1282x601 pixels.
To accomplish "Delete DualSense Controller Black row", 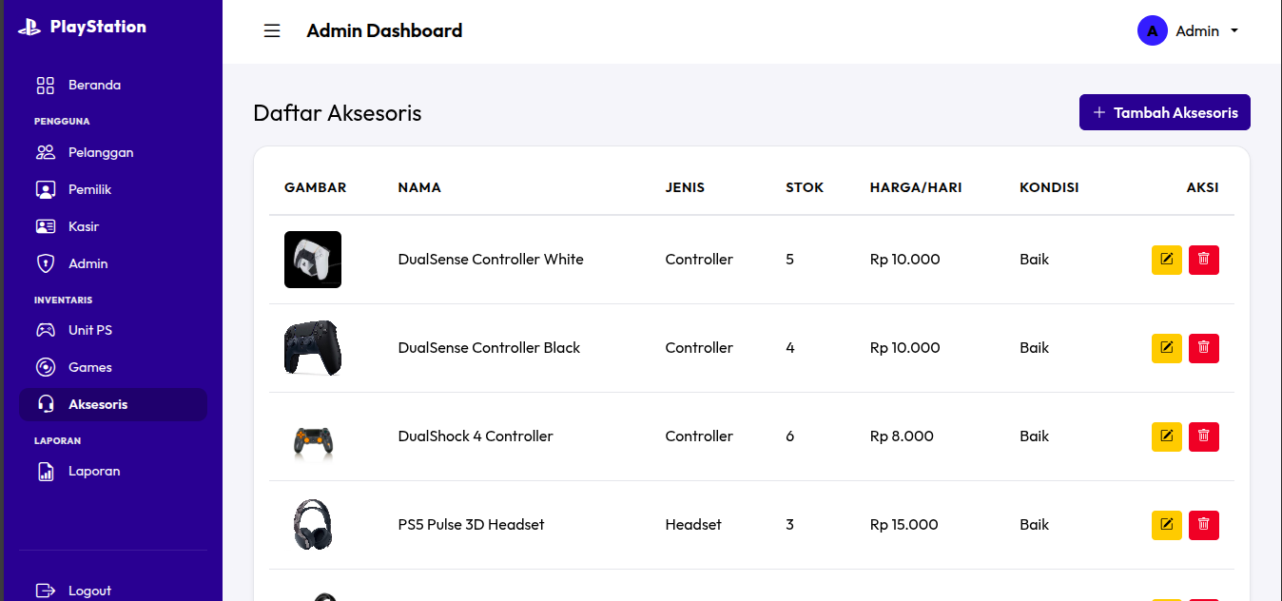I will coord(1204,348).
